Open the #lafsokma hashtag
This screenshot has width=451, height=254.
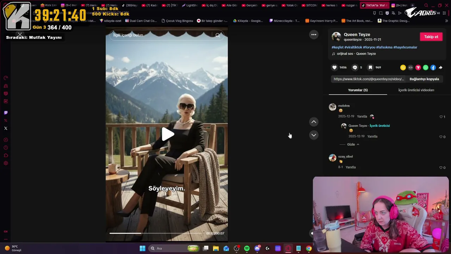[x=384, y=47]
